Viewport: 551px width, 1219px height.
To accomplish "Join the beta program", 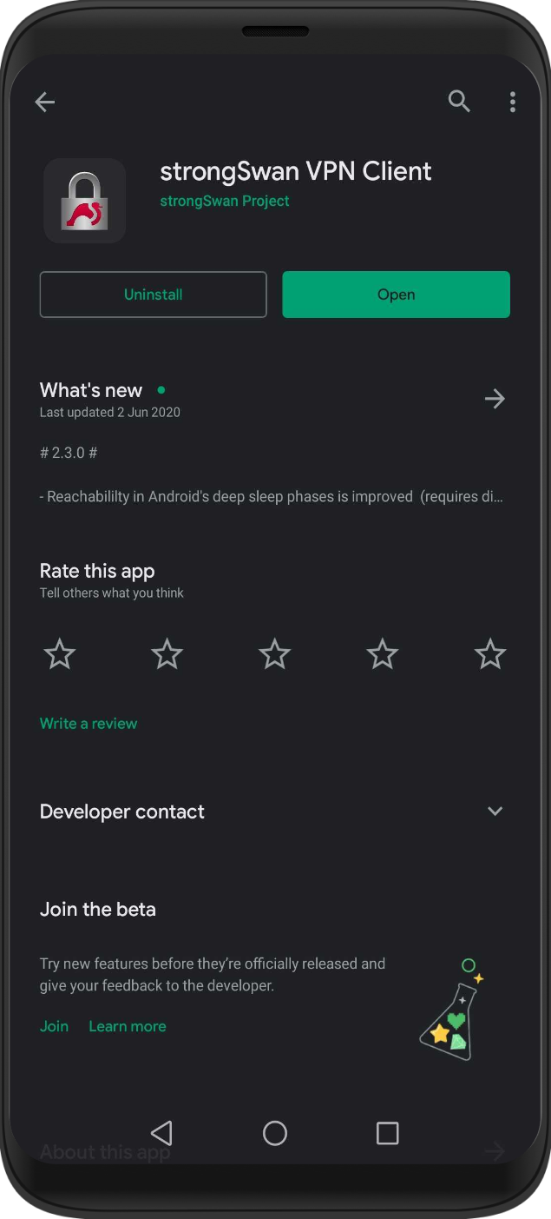I will click(54, 1026).
